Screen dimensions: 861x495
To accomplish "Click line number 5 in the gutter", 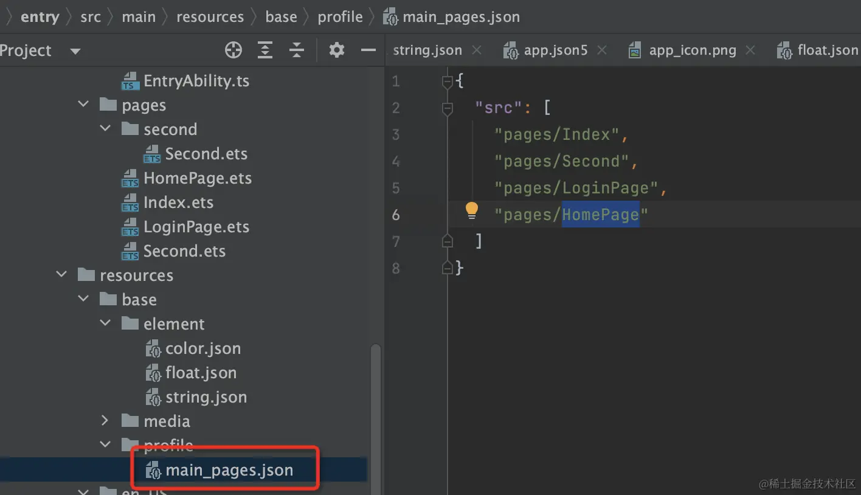I will coord(396,188).
